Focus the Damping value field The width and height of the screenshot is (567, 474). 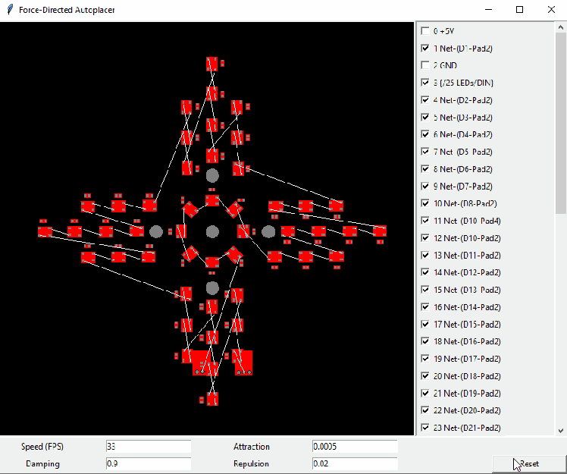click(148, 463)
